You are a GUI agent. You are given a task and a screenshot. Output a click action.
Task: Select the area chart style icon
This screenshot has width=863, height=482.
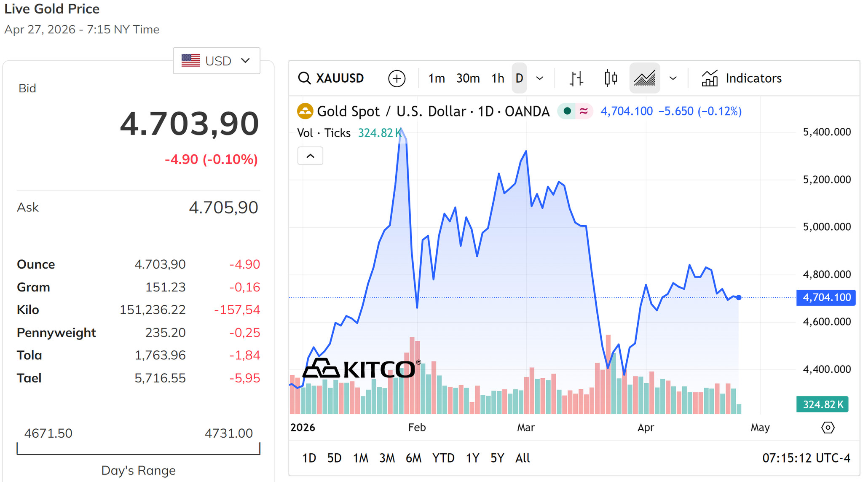645,78
